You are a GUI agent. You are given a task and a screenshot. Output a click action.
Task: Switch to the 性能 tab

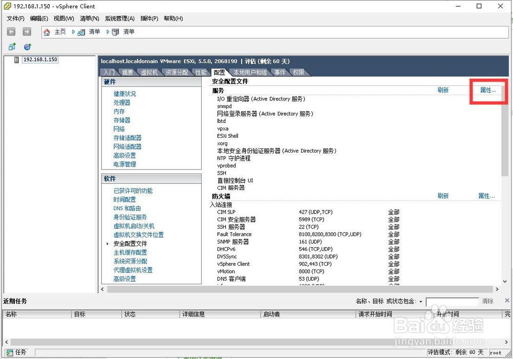coord(201,73)
